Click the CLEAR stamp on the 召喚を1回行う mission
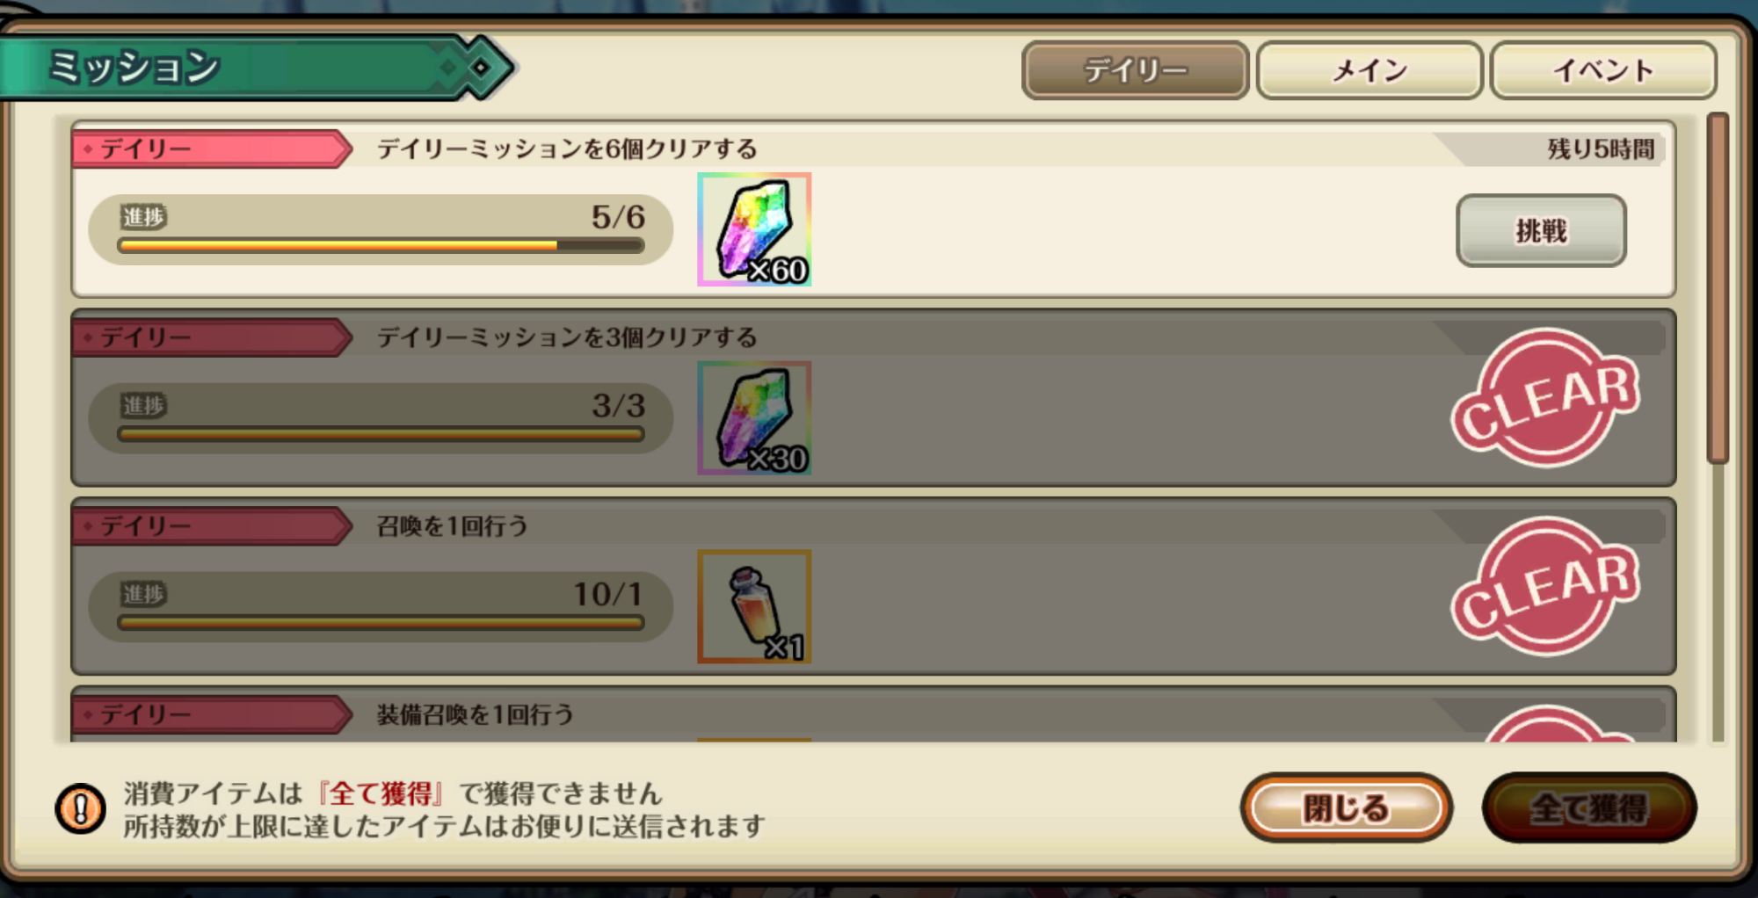The width and height of the screenshot is (1758, 898). [x=1545, y=586]
